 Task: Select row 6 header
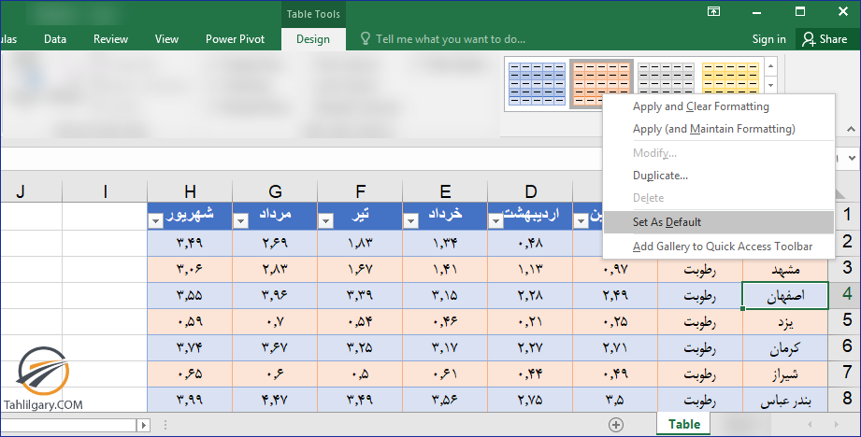[x=846, y=347]
